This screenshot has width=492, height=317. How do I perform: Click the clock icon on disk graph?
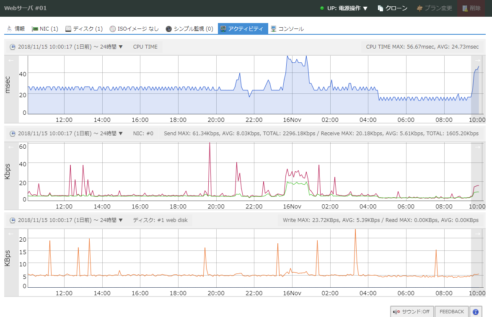point(13,220)
